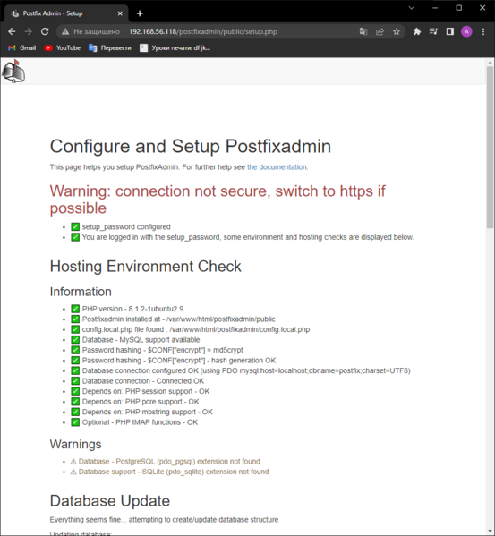This screenshot has height=536, width=495.
Task: Select the 'Warnings' subheading
Action: point(75,444)
